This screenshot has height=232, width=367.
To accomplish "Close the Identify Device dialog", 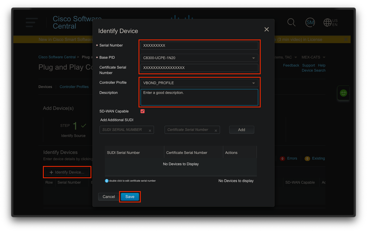I will pyautogui.click(x=266, y=29).
